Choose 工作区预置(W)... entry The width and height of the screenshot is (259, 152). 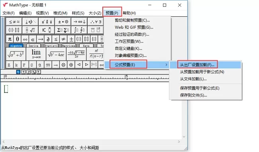point(137,41)
